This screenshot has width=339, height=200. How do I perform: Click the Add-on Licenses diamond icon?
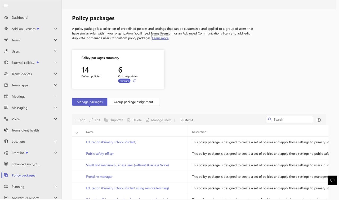(x=6, y=29)
